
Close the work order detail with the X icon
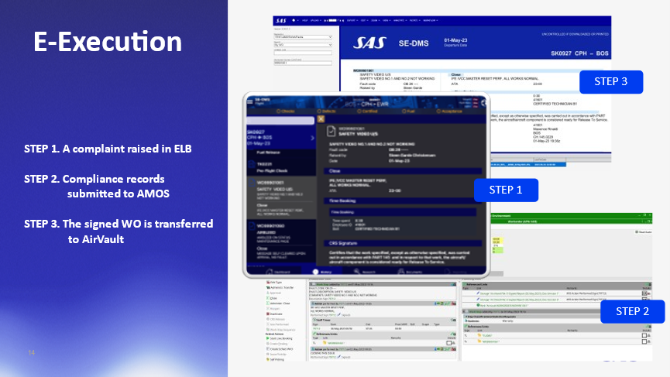(x=321, y=119)
